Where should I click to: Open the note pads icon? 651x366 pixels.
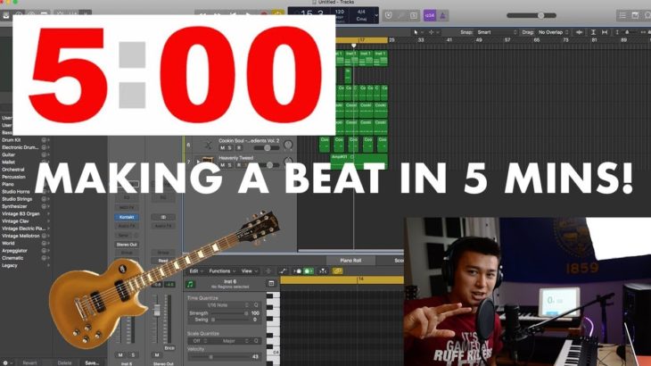point(635,15)
